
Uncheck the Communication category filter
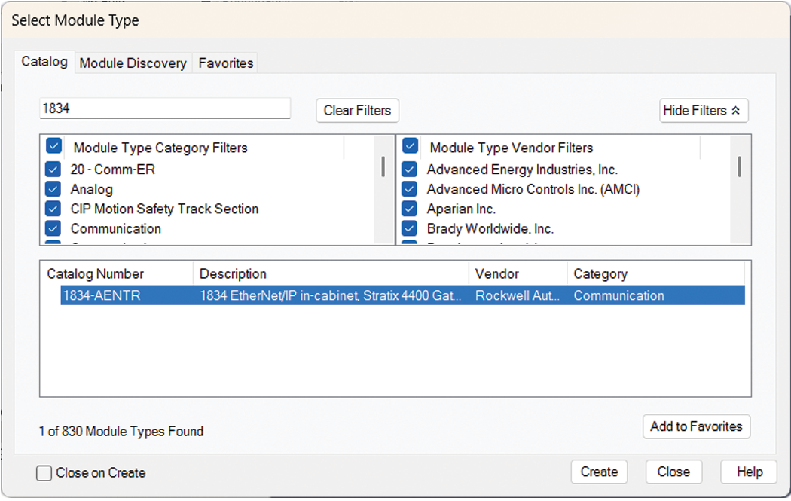53,228
